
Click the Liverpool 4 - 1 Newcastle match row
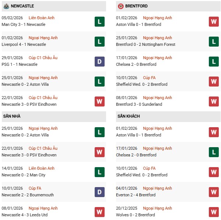point(24,45)
